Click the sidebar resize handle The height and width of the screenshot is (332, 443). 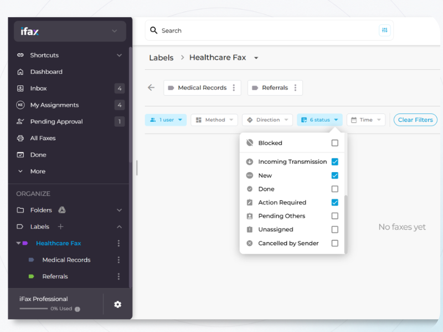[x=137, y=168]
